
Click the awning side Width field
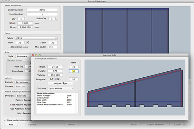tap(55, 67)
